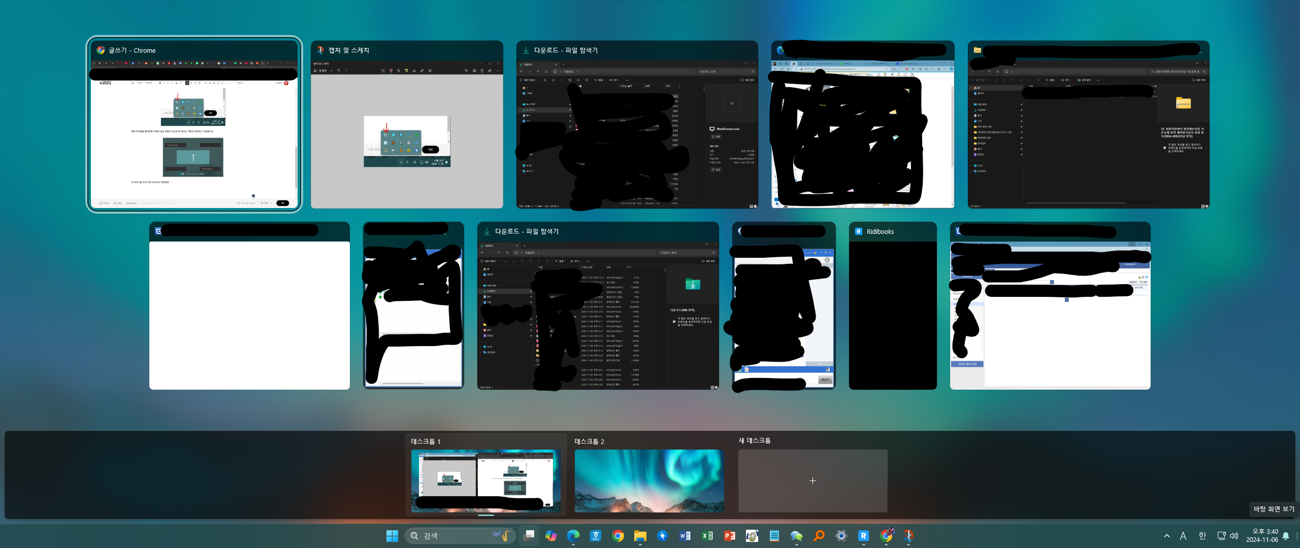Add a new desktop with plus button
1300x548 pixels.
coord(812,481)
